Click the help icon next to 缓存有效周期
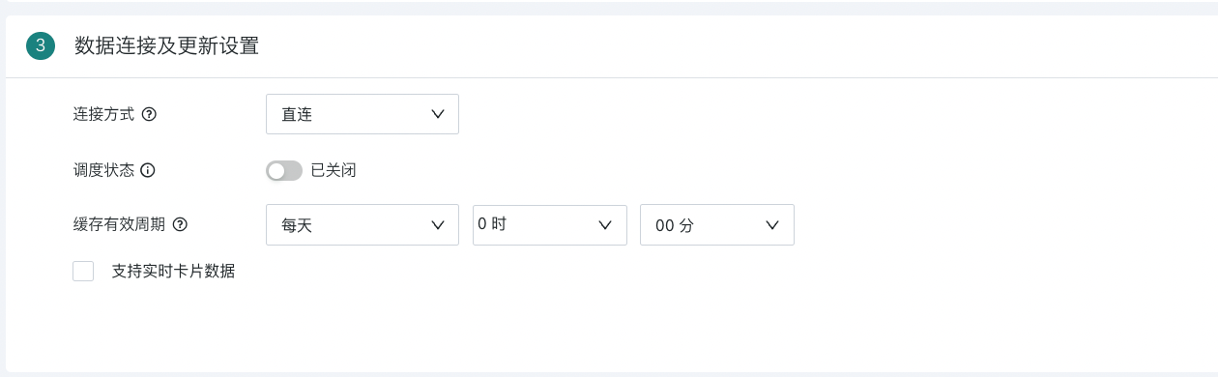1218x377 pixels. (179, 224)
